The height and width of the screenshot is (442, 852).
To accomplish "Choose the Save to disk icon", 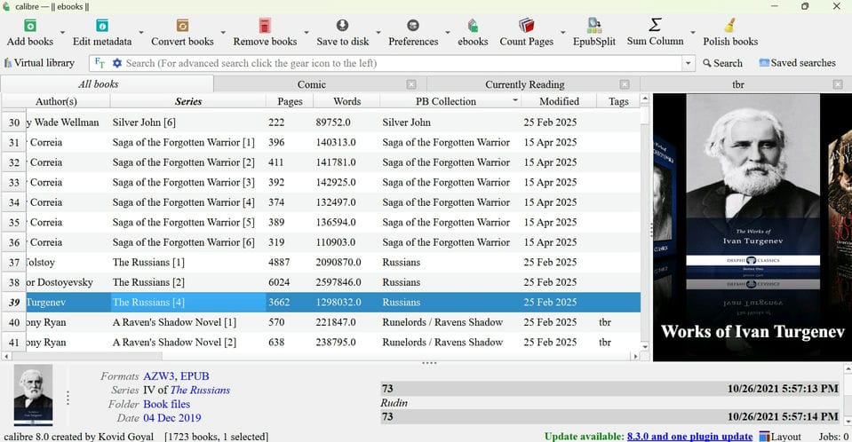I will point(342,26).
